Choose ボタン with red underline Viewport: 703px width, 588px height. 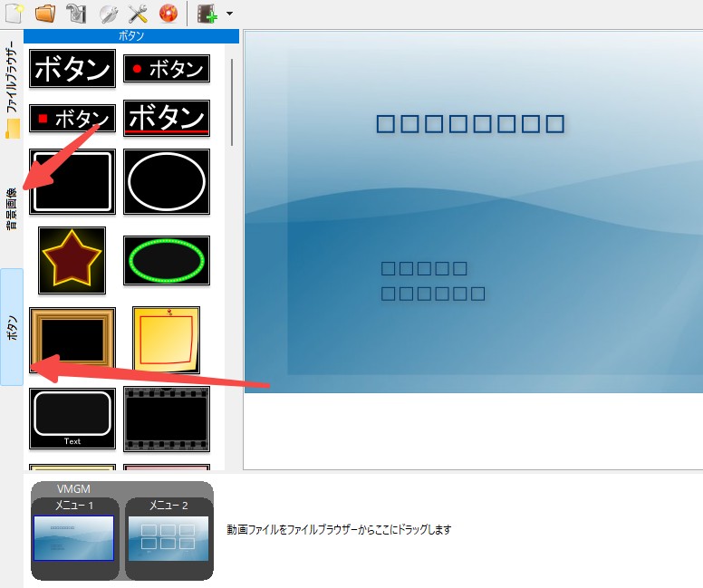tap(167, 118)
